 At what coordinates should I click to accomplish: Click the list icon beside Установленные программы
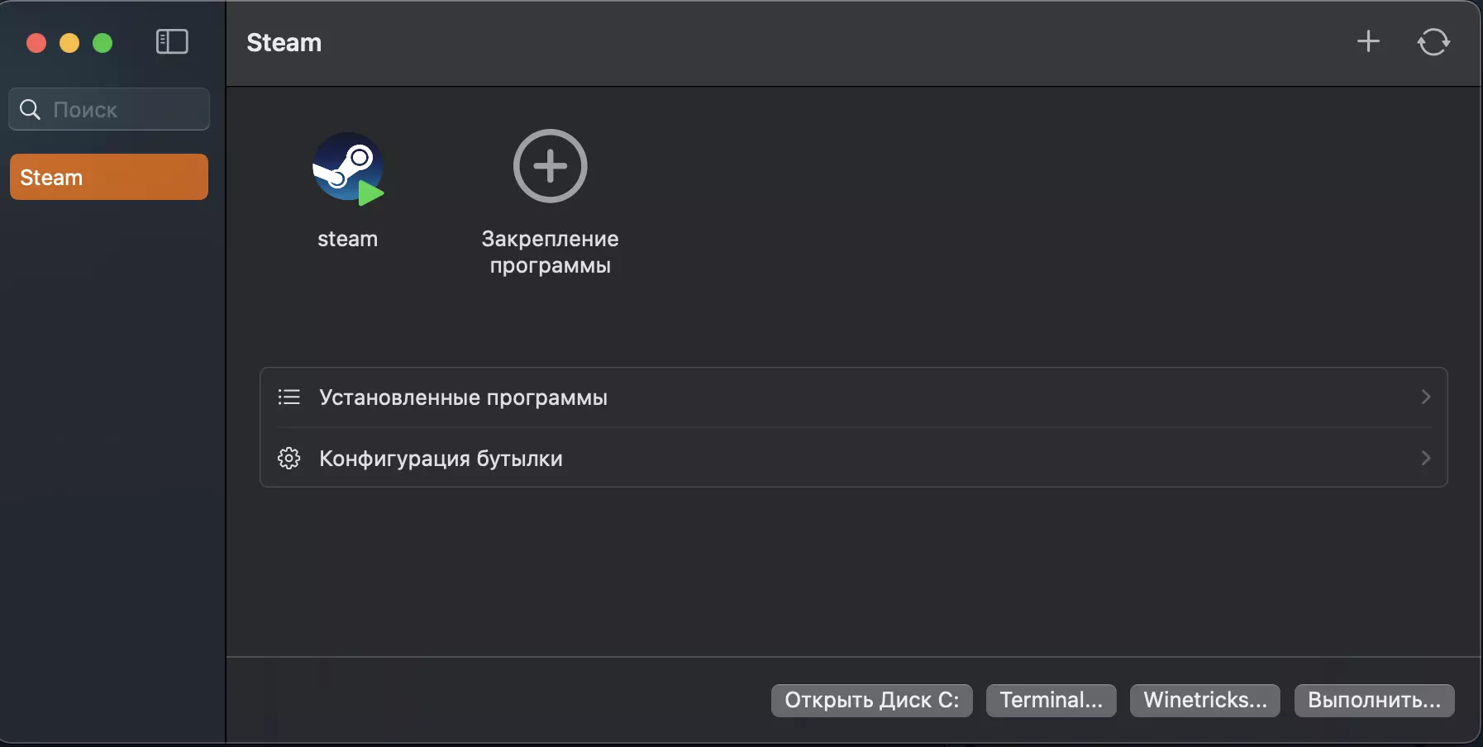288,397
